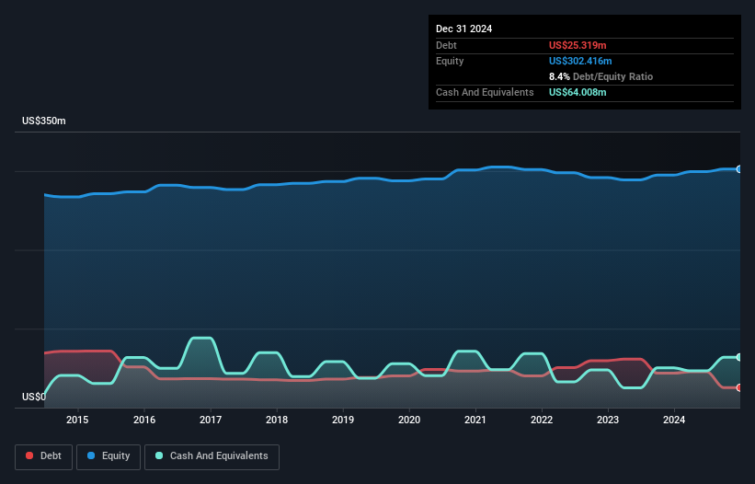
Task: Toggle the Debt series legend button
Action: coord(44,456)
